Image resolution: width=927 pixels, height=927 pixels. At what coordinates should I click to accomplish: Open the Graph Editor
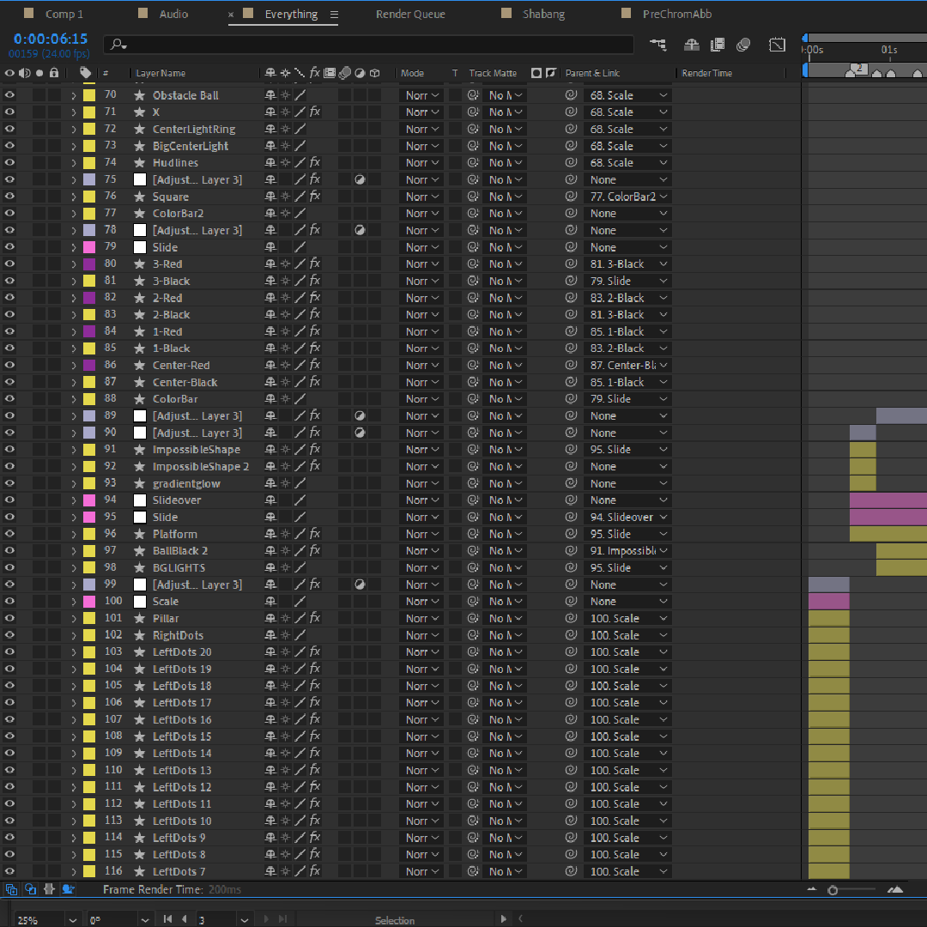pos(777,45)
